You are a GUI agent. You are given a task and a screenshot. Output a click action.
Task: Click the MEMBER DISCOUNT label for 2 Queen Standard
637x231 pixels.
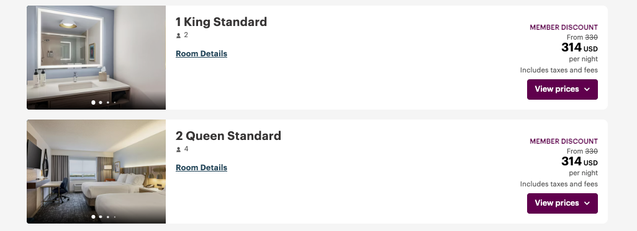[564, 141]
